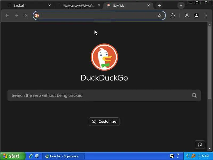Close the Blocked tab

coord(50,5)
